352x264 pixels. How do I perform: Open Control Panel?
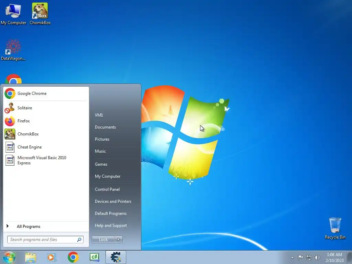(107, 189)
